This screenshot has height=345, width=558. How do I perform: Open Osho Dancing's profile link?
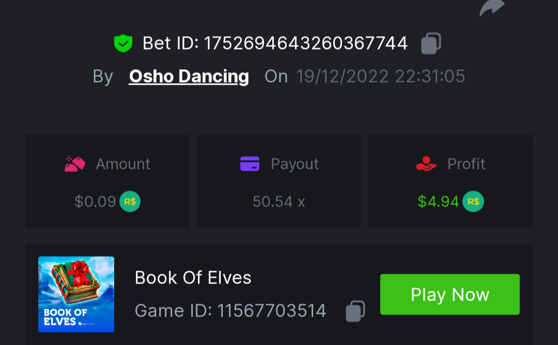189,76
